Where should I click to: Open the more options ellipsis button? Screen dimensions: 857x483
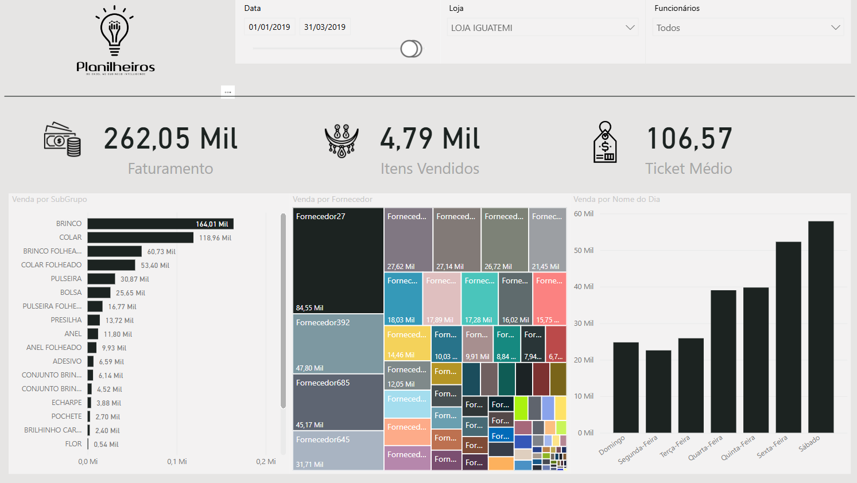click(x=228, y=92)
